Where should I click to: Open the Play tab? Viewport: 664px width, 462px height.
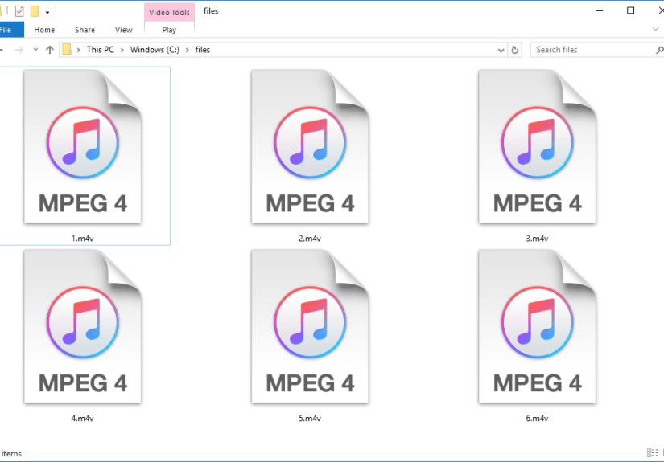coord(169,30)
